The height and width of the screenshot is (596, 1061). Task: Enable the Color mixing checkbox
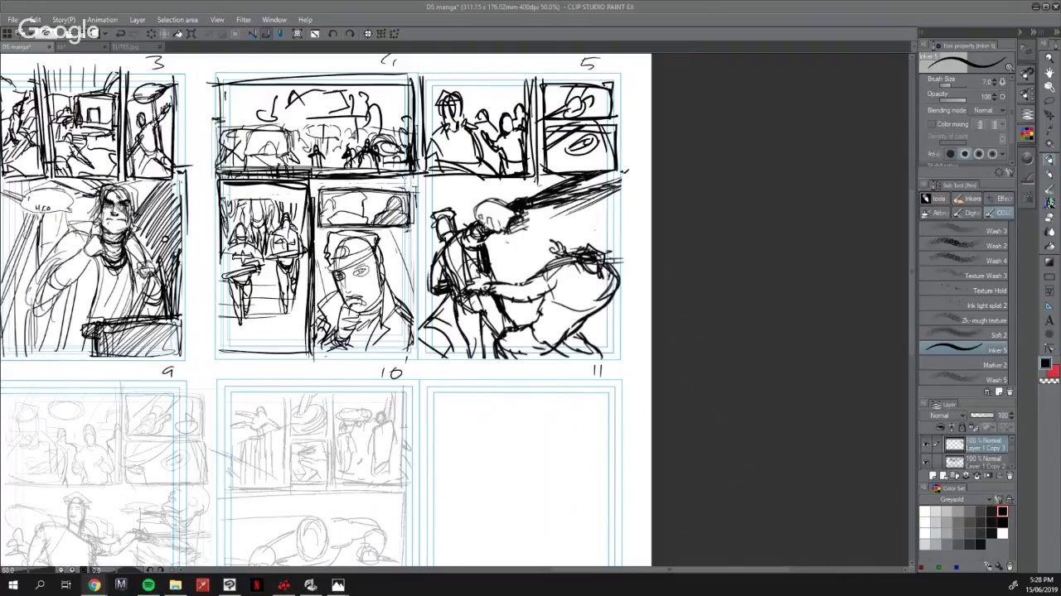click(x=931, y=124)
